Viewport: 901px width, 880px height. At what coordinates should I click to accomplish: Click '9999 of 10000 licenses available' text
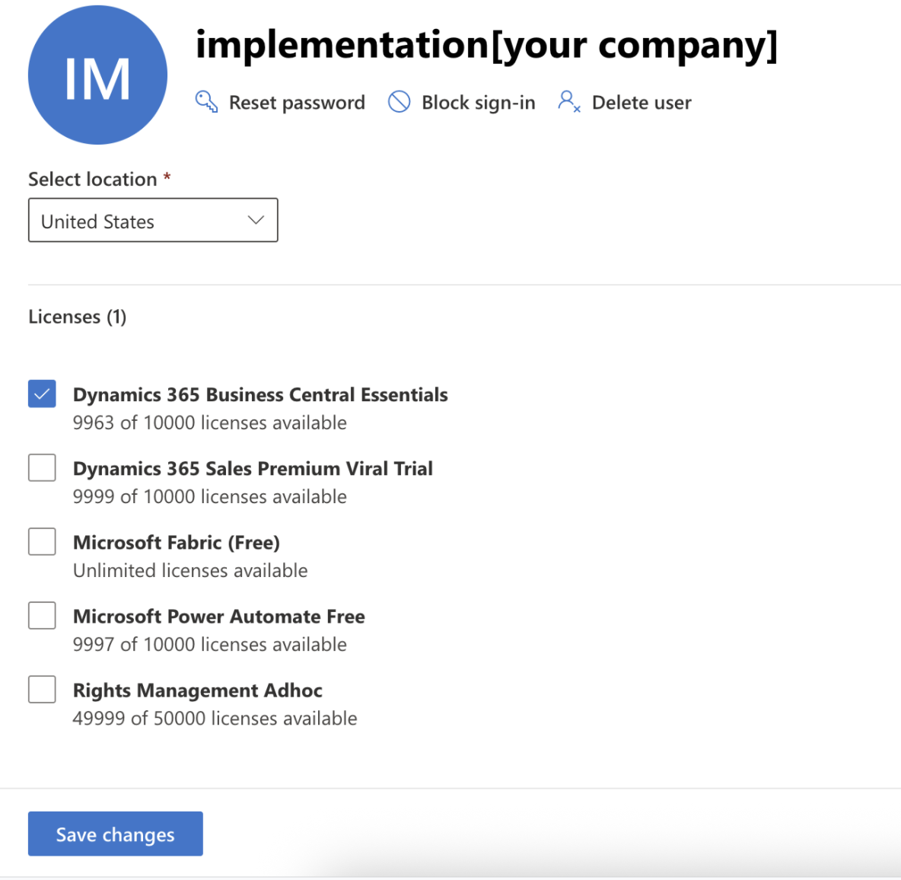pos(210,496)
